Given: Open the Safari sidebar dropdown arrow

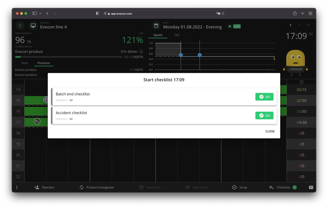Looking at the screenshot, I should click(x=40, y=13).
